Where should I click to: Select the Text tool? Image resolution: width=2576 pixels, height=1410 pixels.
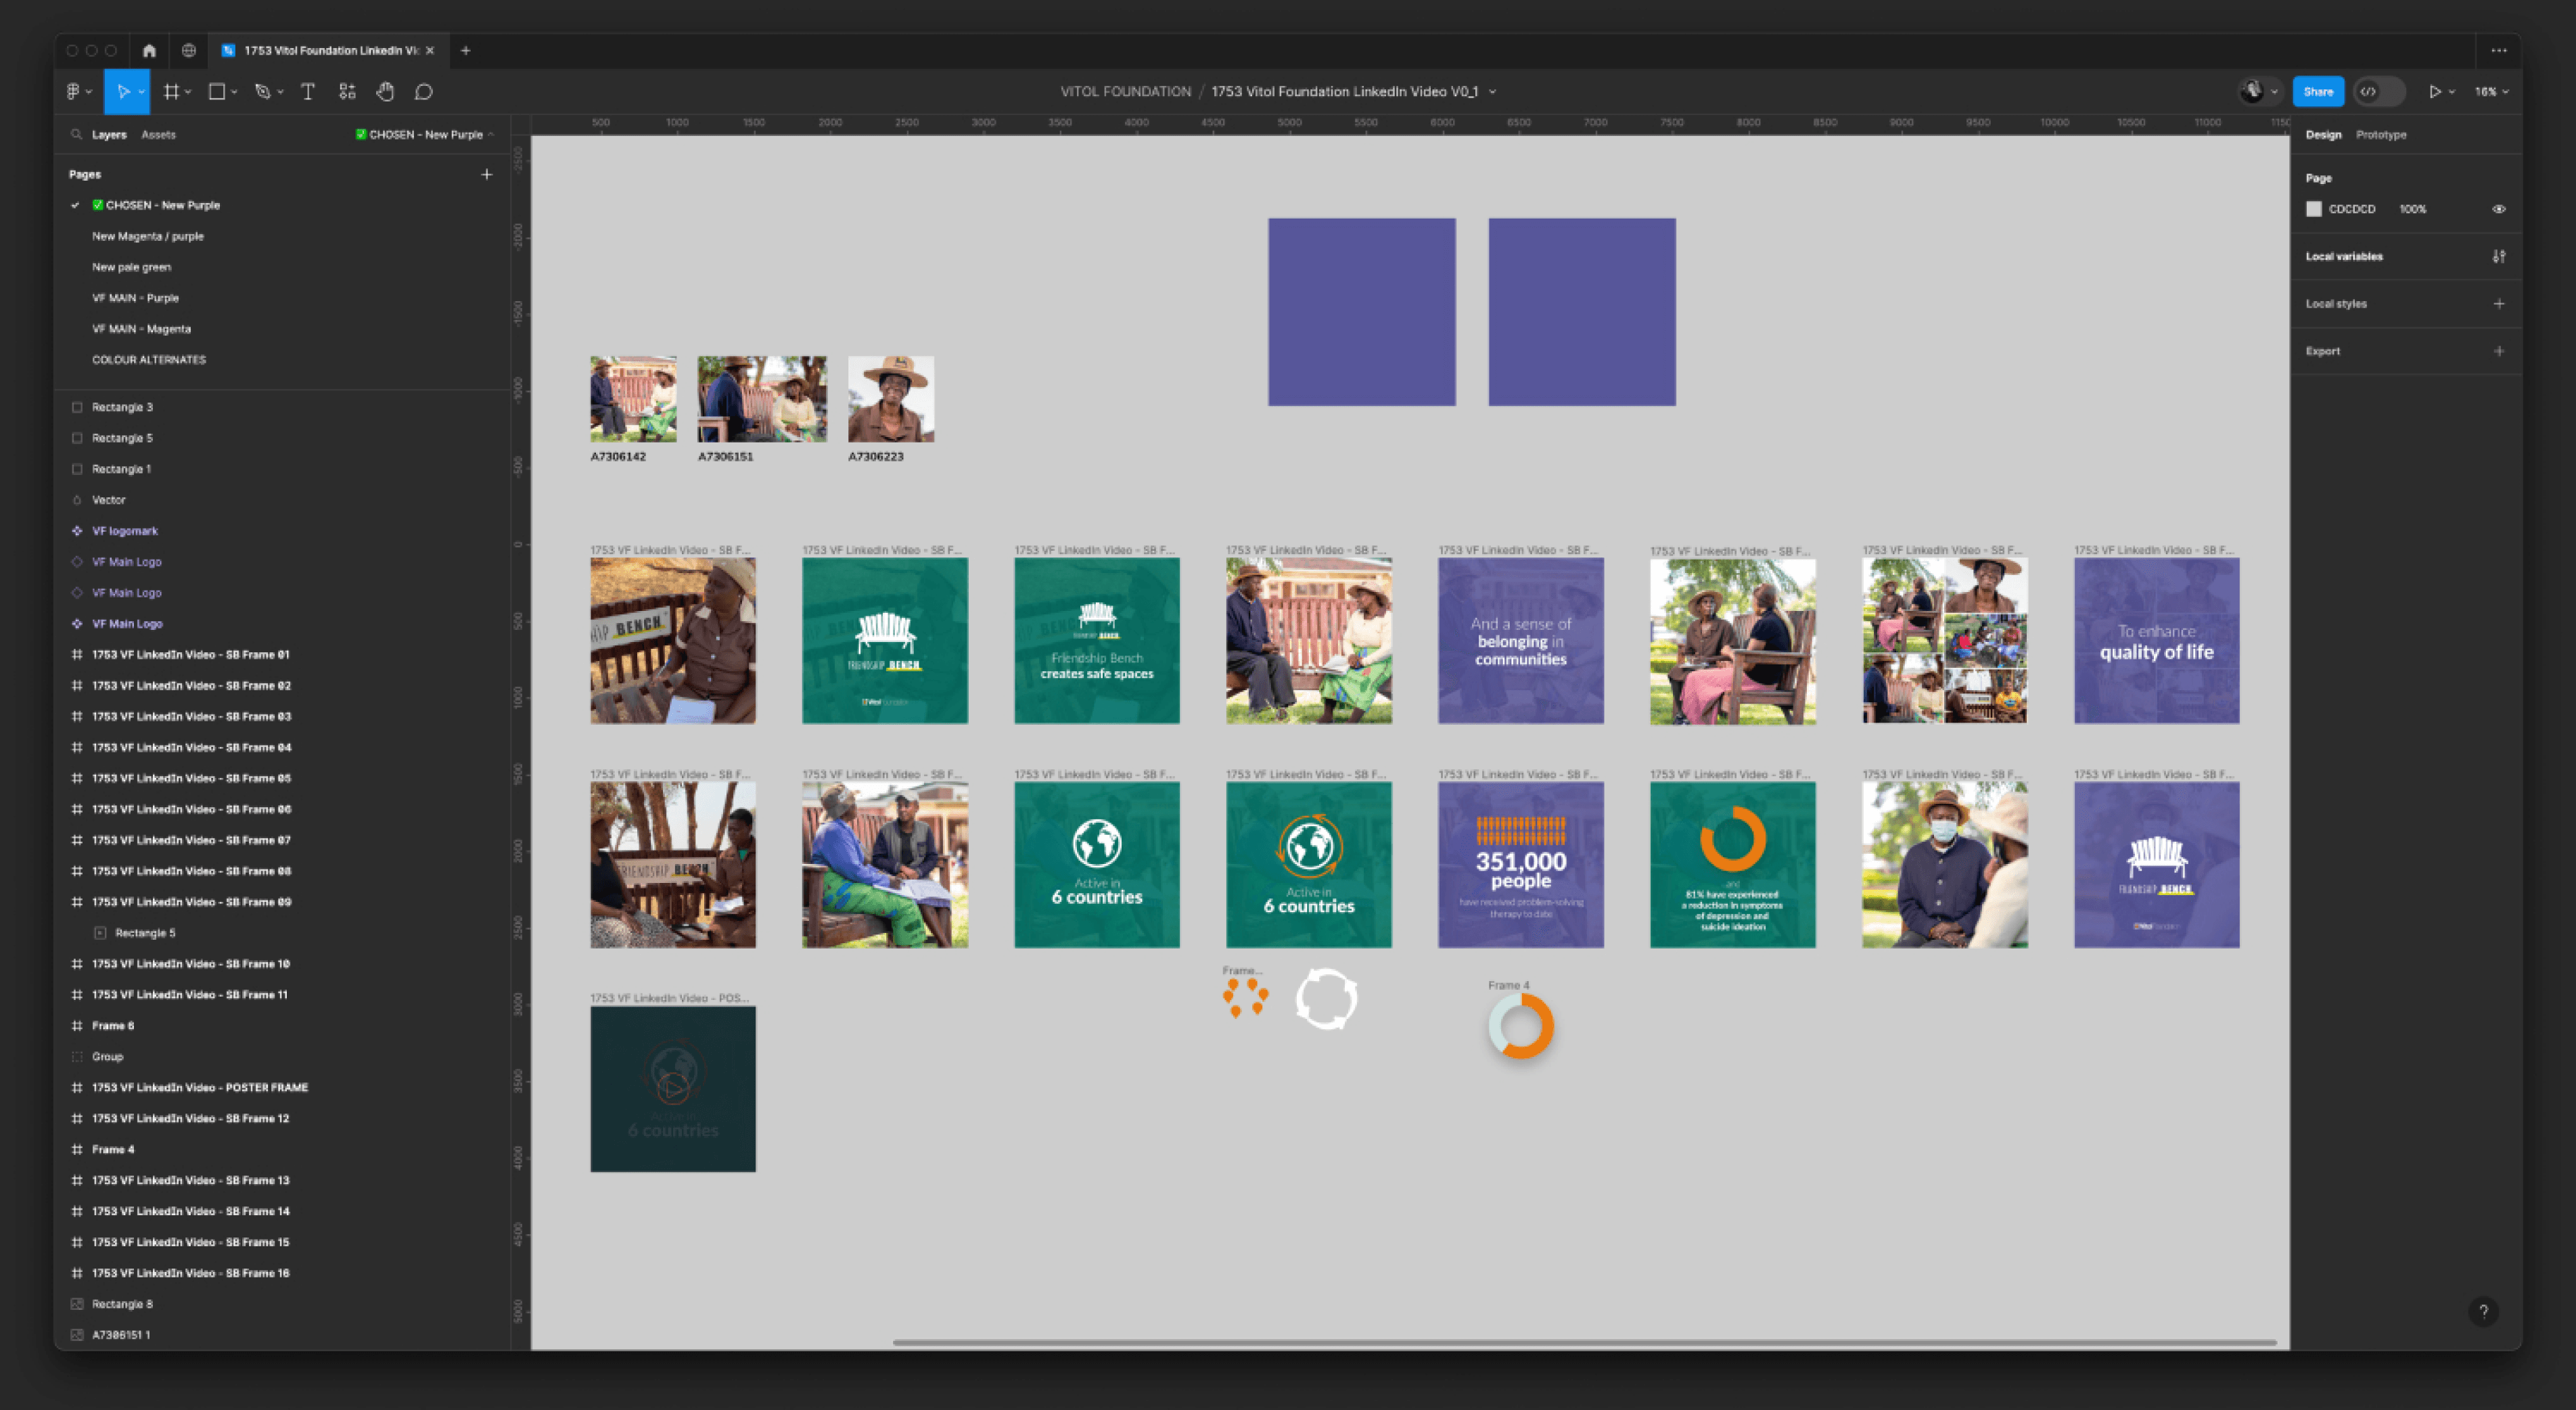(x=307, y=91)
